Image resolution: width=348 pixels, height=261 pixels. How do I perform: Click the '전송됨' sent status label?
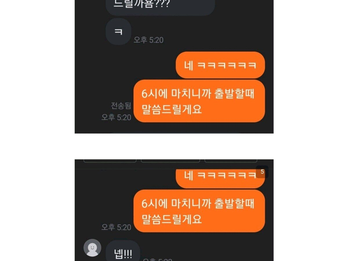click(x=121, y=106)
